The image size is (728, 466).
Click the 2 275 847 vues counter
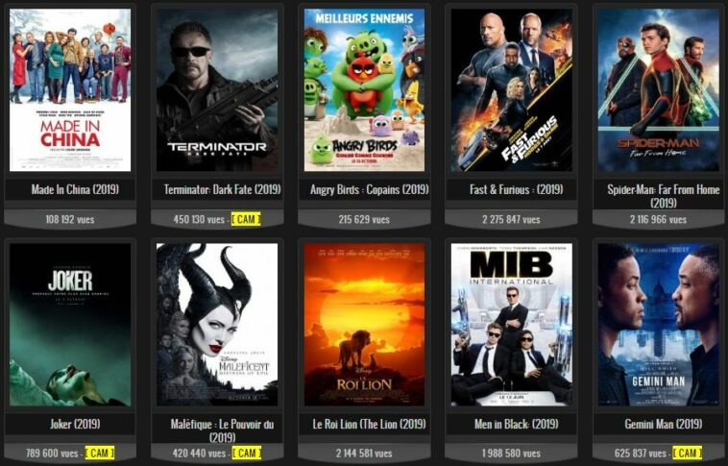(x=511, y=219)
